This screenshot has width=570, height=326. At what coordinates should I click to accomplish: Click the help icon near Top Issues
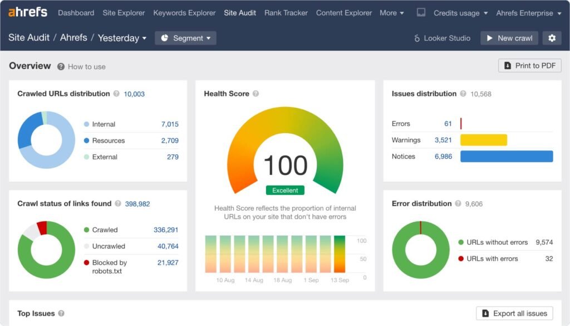click(x=60, y=313)
